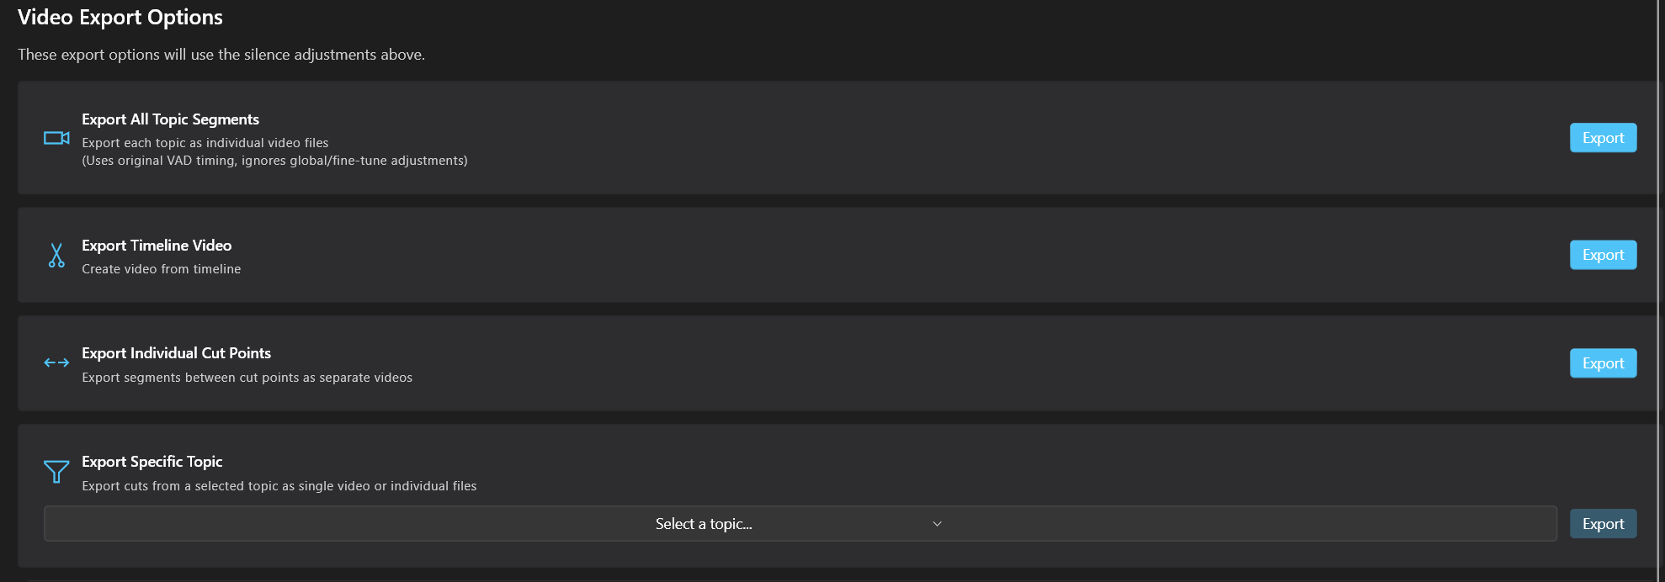Click the VAD timing note text
The width and height of the screenshot is (1665, 582).
click(x=274, y=161)
